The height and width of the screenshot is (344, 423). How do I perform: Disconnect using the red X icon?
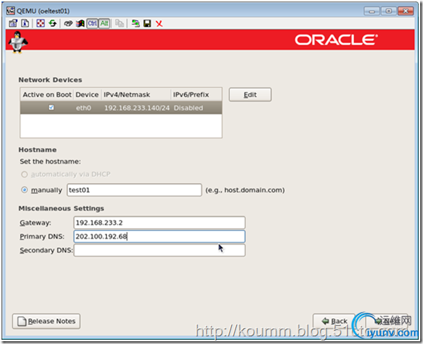coord(159,24)
